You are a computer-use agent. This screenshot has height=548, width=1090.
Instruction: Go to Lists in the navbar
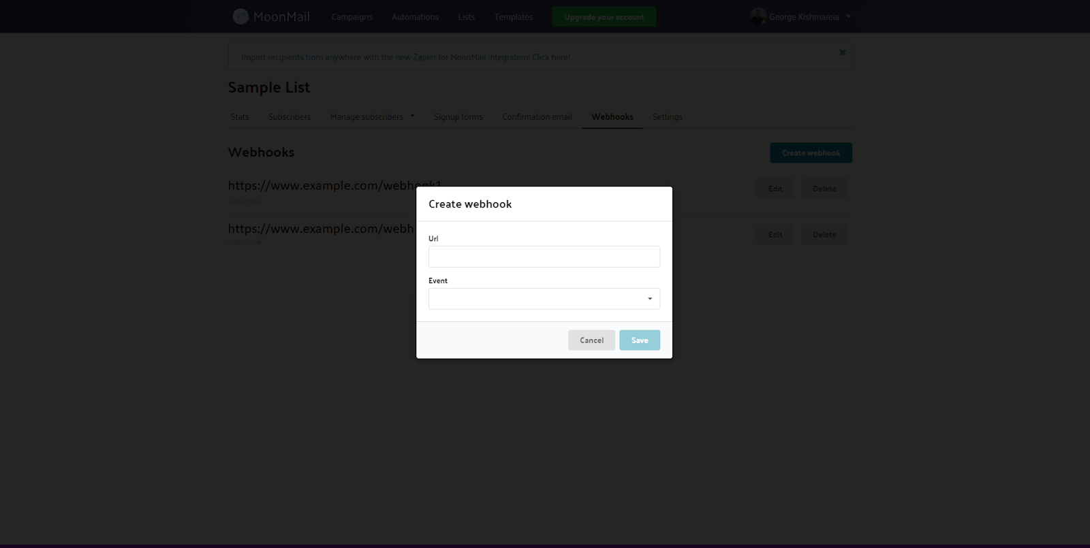(466, 17)
